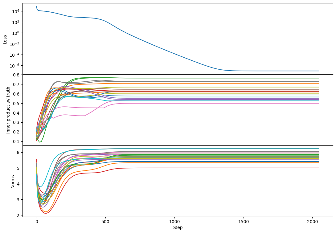Click the "Loss" y-axis label
The height and width of the screenshot is (233, 336).
[x=5, y=39]
